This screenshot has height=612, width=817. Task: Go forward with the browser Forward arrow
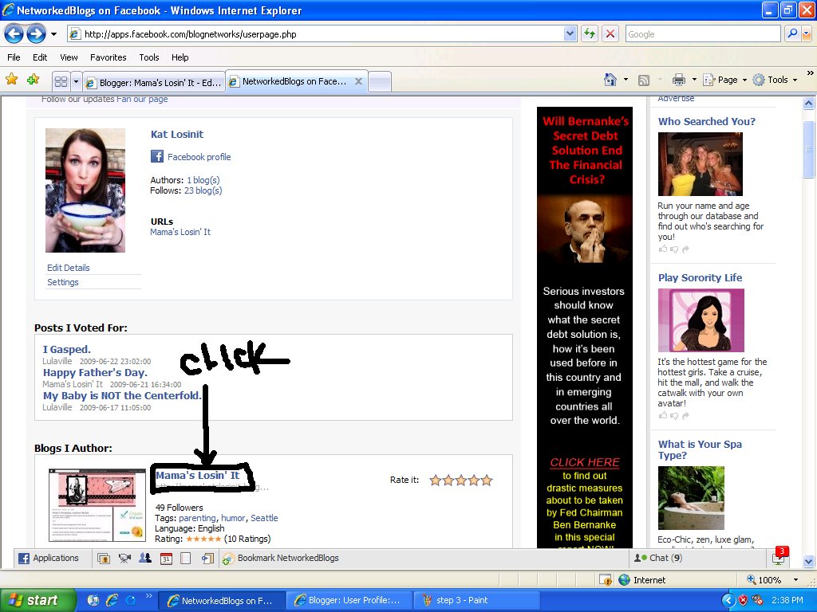click(36, 34)
